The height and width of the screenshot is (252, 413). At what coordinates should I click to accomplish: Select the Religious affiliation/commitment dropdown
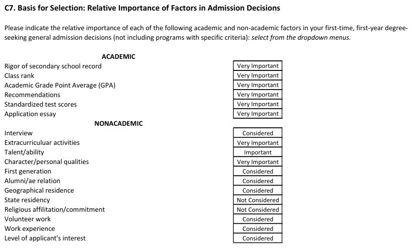click(257, 210)
